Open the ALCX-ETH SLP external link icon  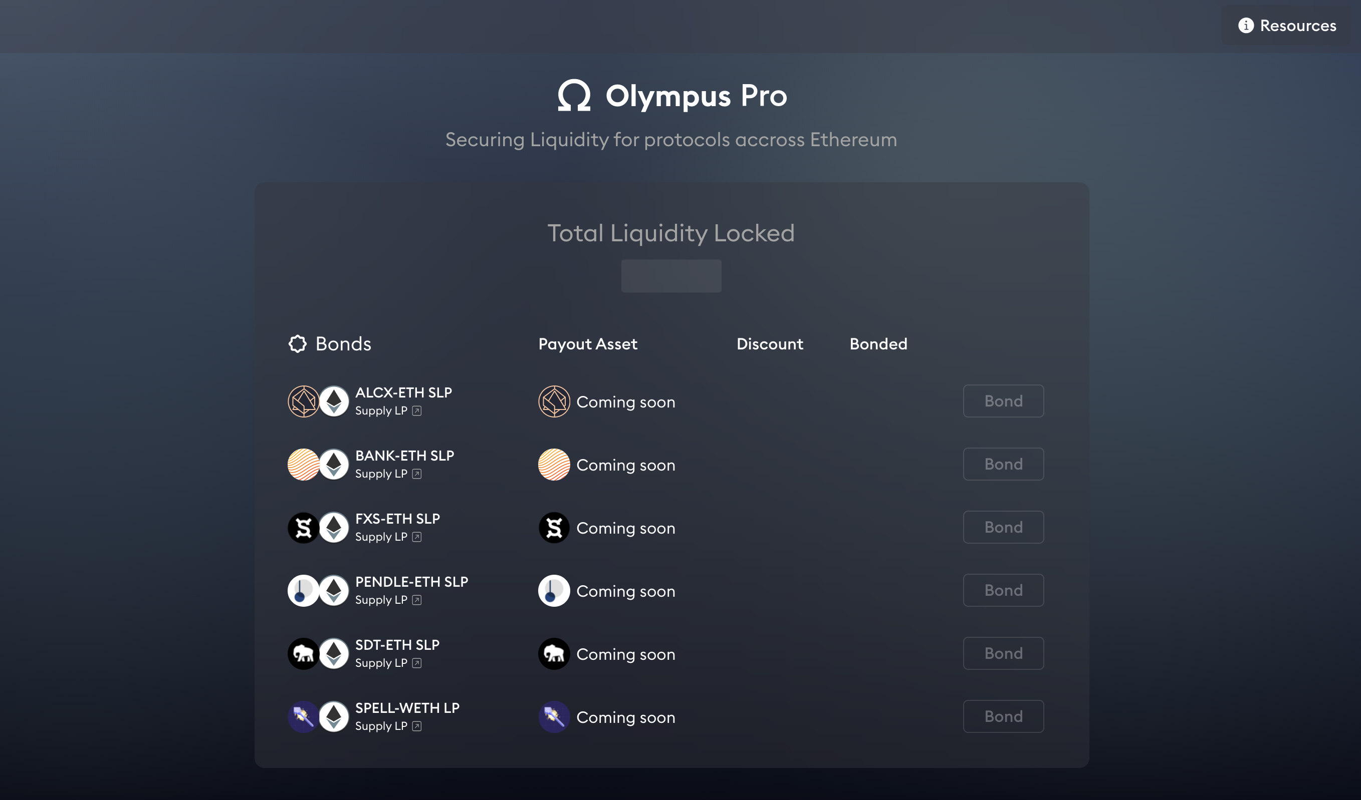pos(416,411)
